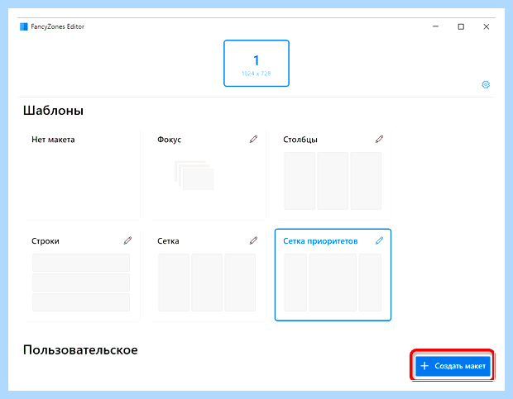The width and height of the screenshot is (513, 399).
Task: Edit the Столбцы template with pencil icon
Action: pyautogui.click(x=379, y=139)
